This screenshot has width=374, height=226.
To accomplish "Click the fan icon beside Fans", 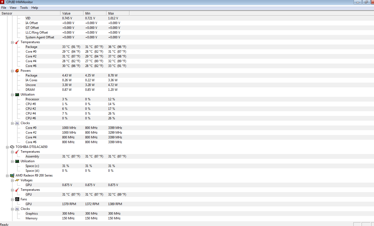I will (17, 199).
